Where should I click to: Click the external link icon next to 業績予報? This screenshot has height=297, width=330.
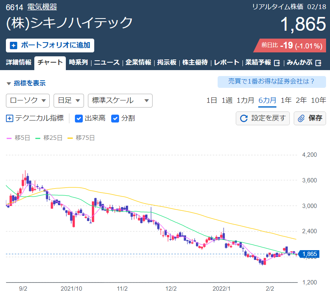(x=277, y=63)
